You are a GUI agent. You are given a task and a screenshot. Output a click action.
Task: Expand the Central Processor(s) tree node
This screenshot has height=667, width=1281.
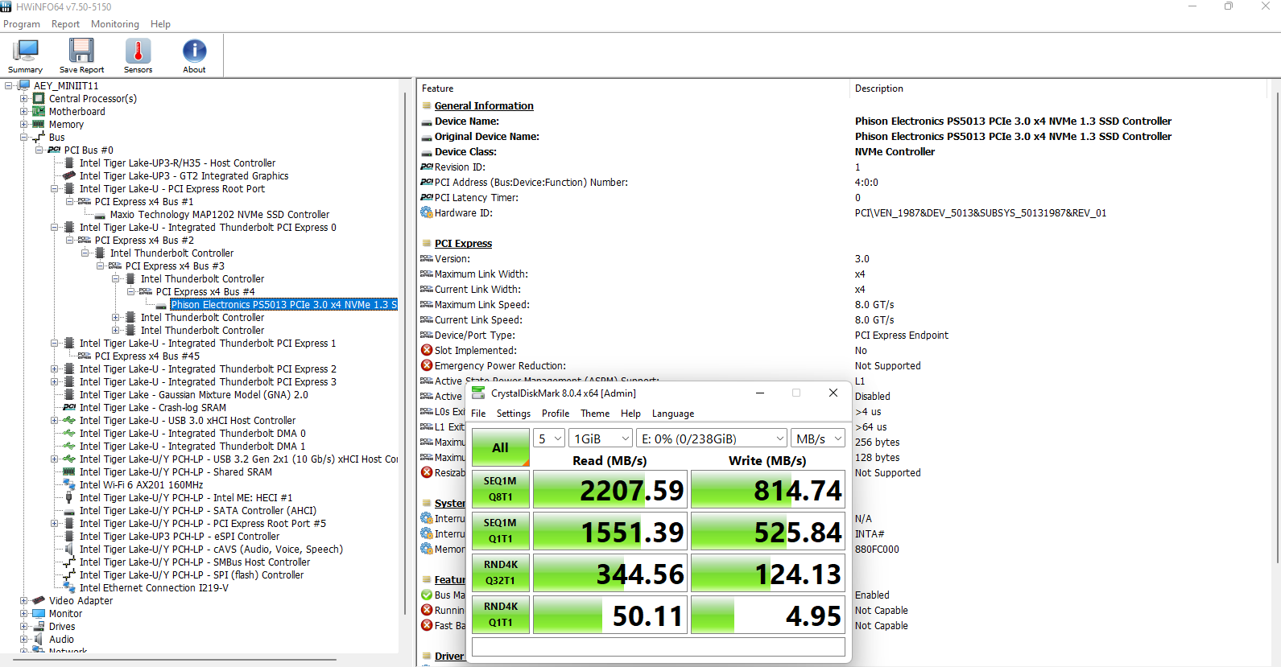24,99
